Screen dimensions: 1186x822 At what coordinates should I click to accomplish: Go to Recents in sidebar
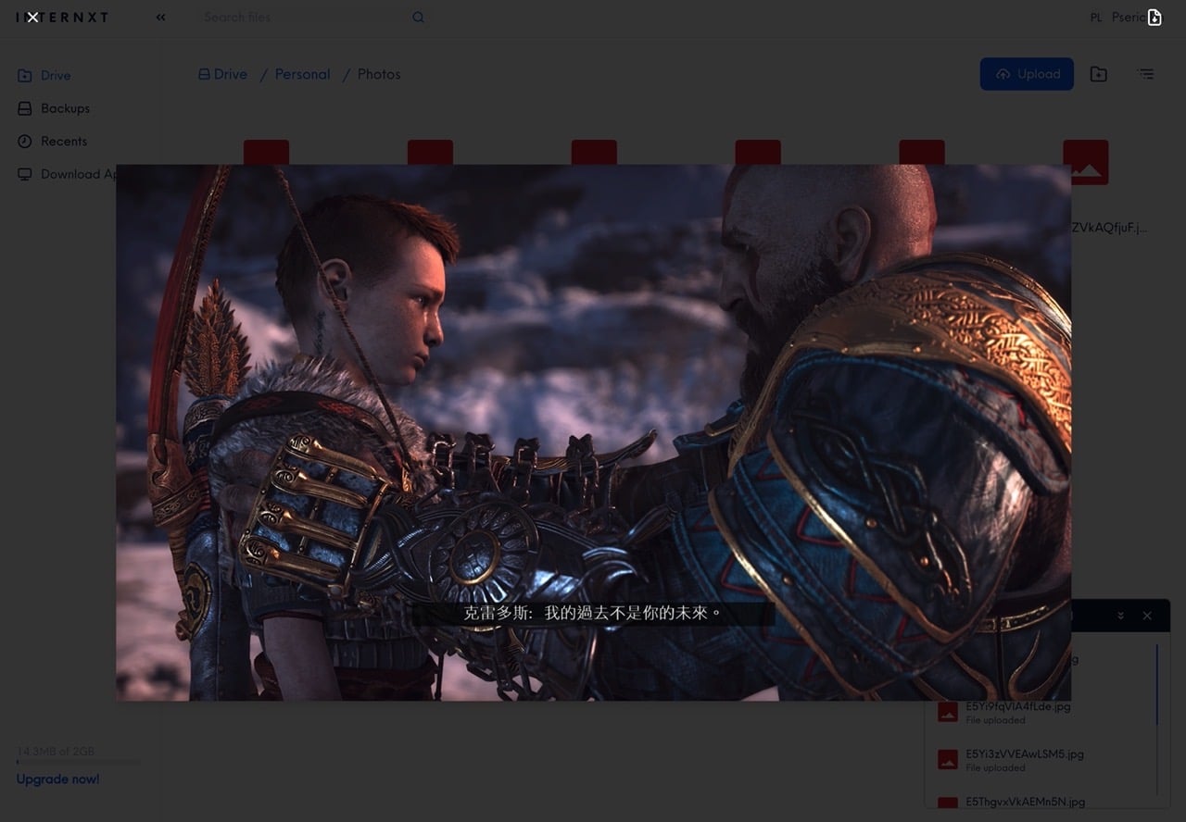pos(63,142)
